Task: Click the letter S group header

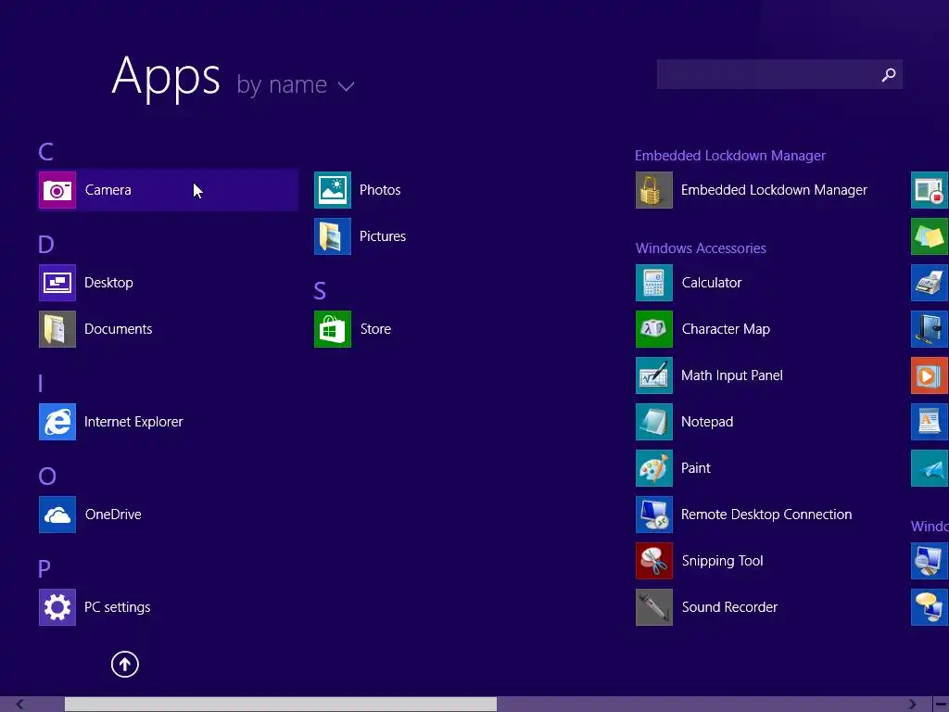Action: tap(320, 291)
